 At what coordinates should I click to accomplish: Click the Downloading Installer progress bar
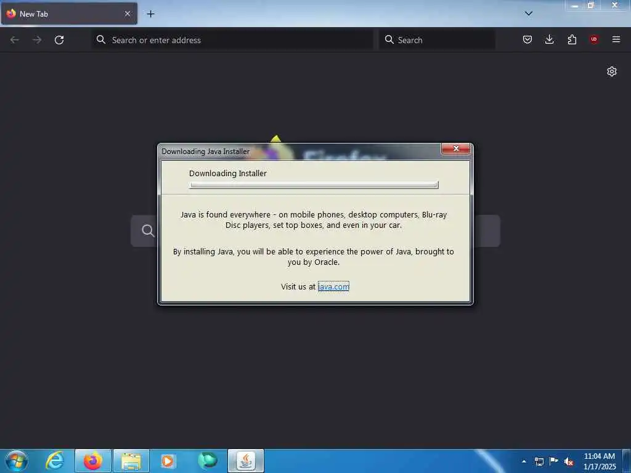[x=314, y=185]
